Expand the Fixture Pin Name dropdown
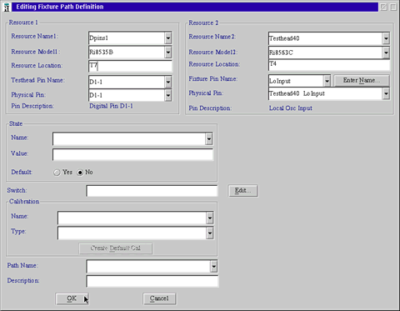The width and height of the screenshot is (400, 311). 327,81
